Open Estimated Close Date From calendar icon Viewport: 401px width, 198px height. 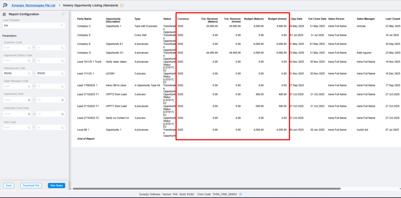point(29,114)
